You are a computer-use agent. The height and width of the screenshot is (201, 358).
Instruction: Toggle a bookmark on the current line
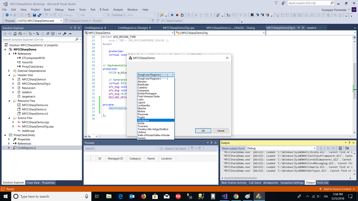252,15
